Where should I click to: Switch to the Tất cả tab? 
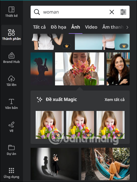click(39, 27)
